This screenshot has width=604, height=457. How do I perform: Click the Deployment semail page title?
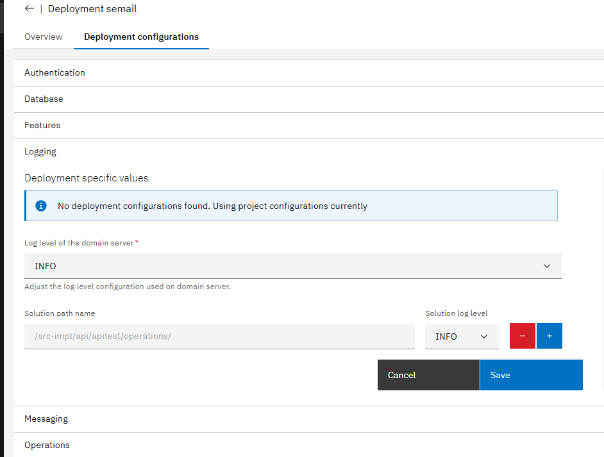[92, 9]
